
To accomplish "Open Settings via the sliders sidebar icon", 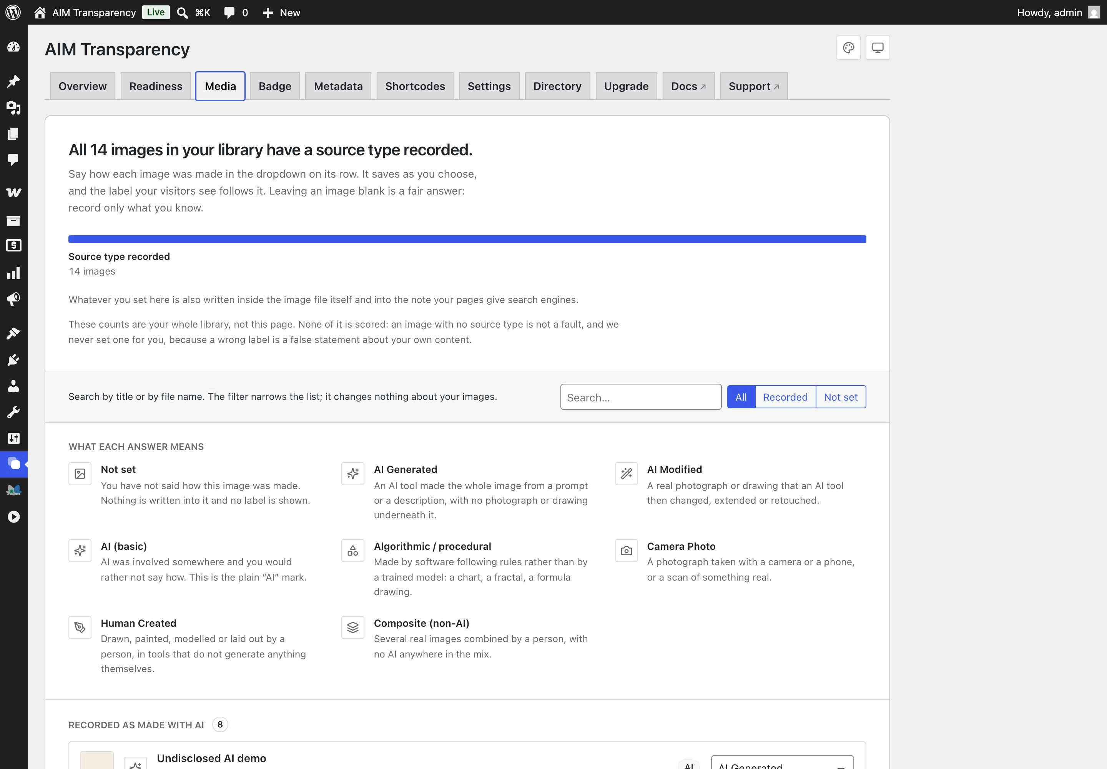I will [x=13, y=438].
